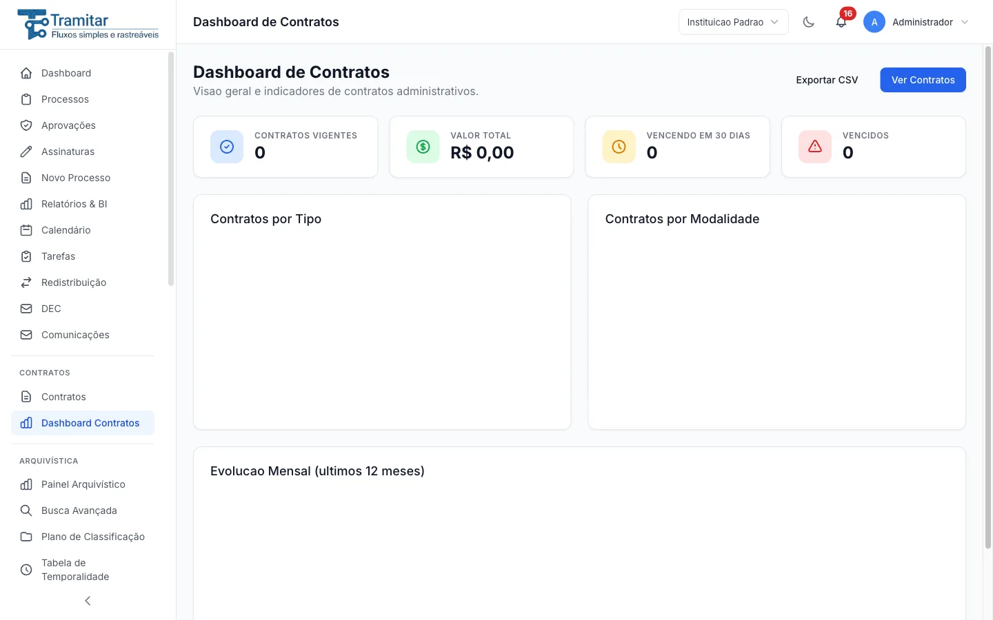Click the sidebar vertical scrollbar

click(x=171, y=169)
